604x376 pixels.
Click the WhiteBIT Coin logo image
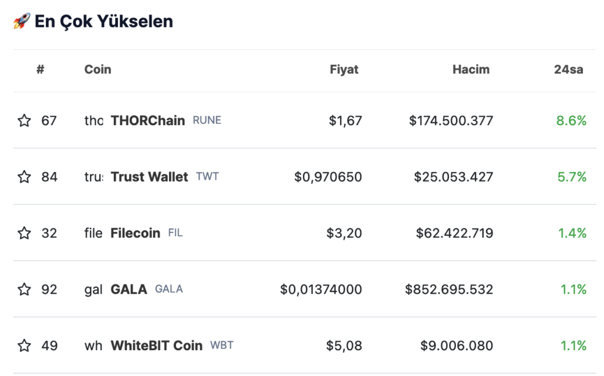point(93,345)
